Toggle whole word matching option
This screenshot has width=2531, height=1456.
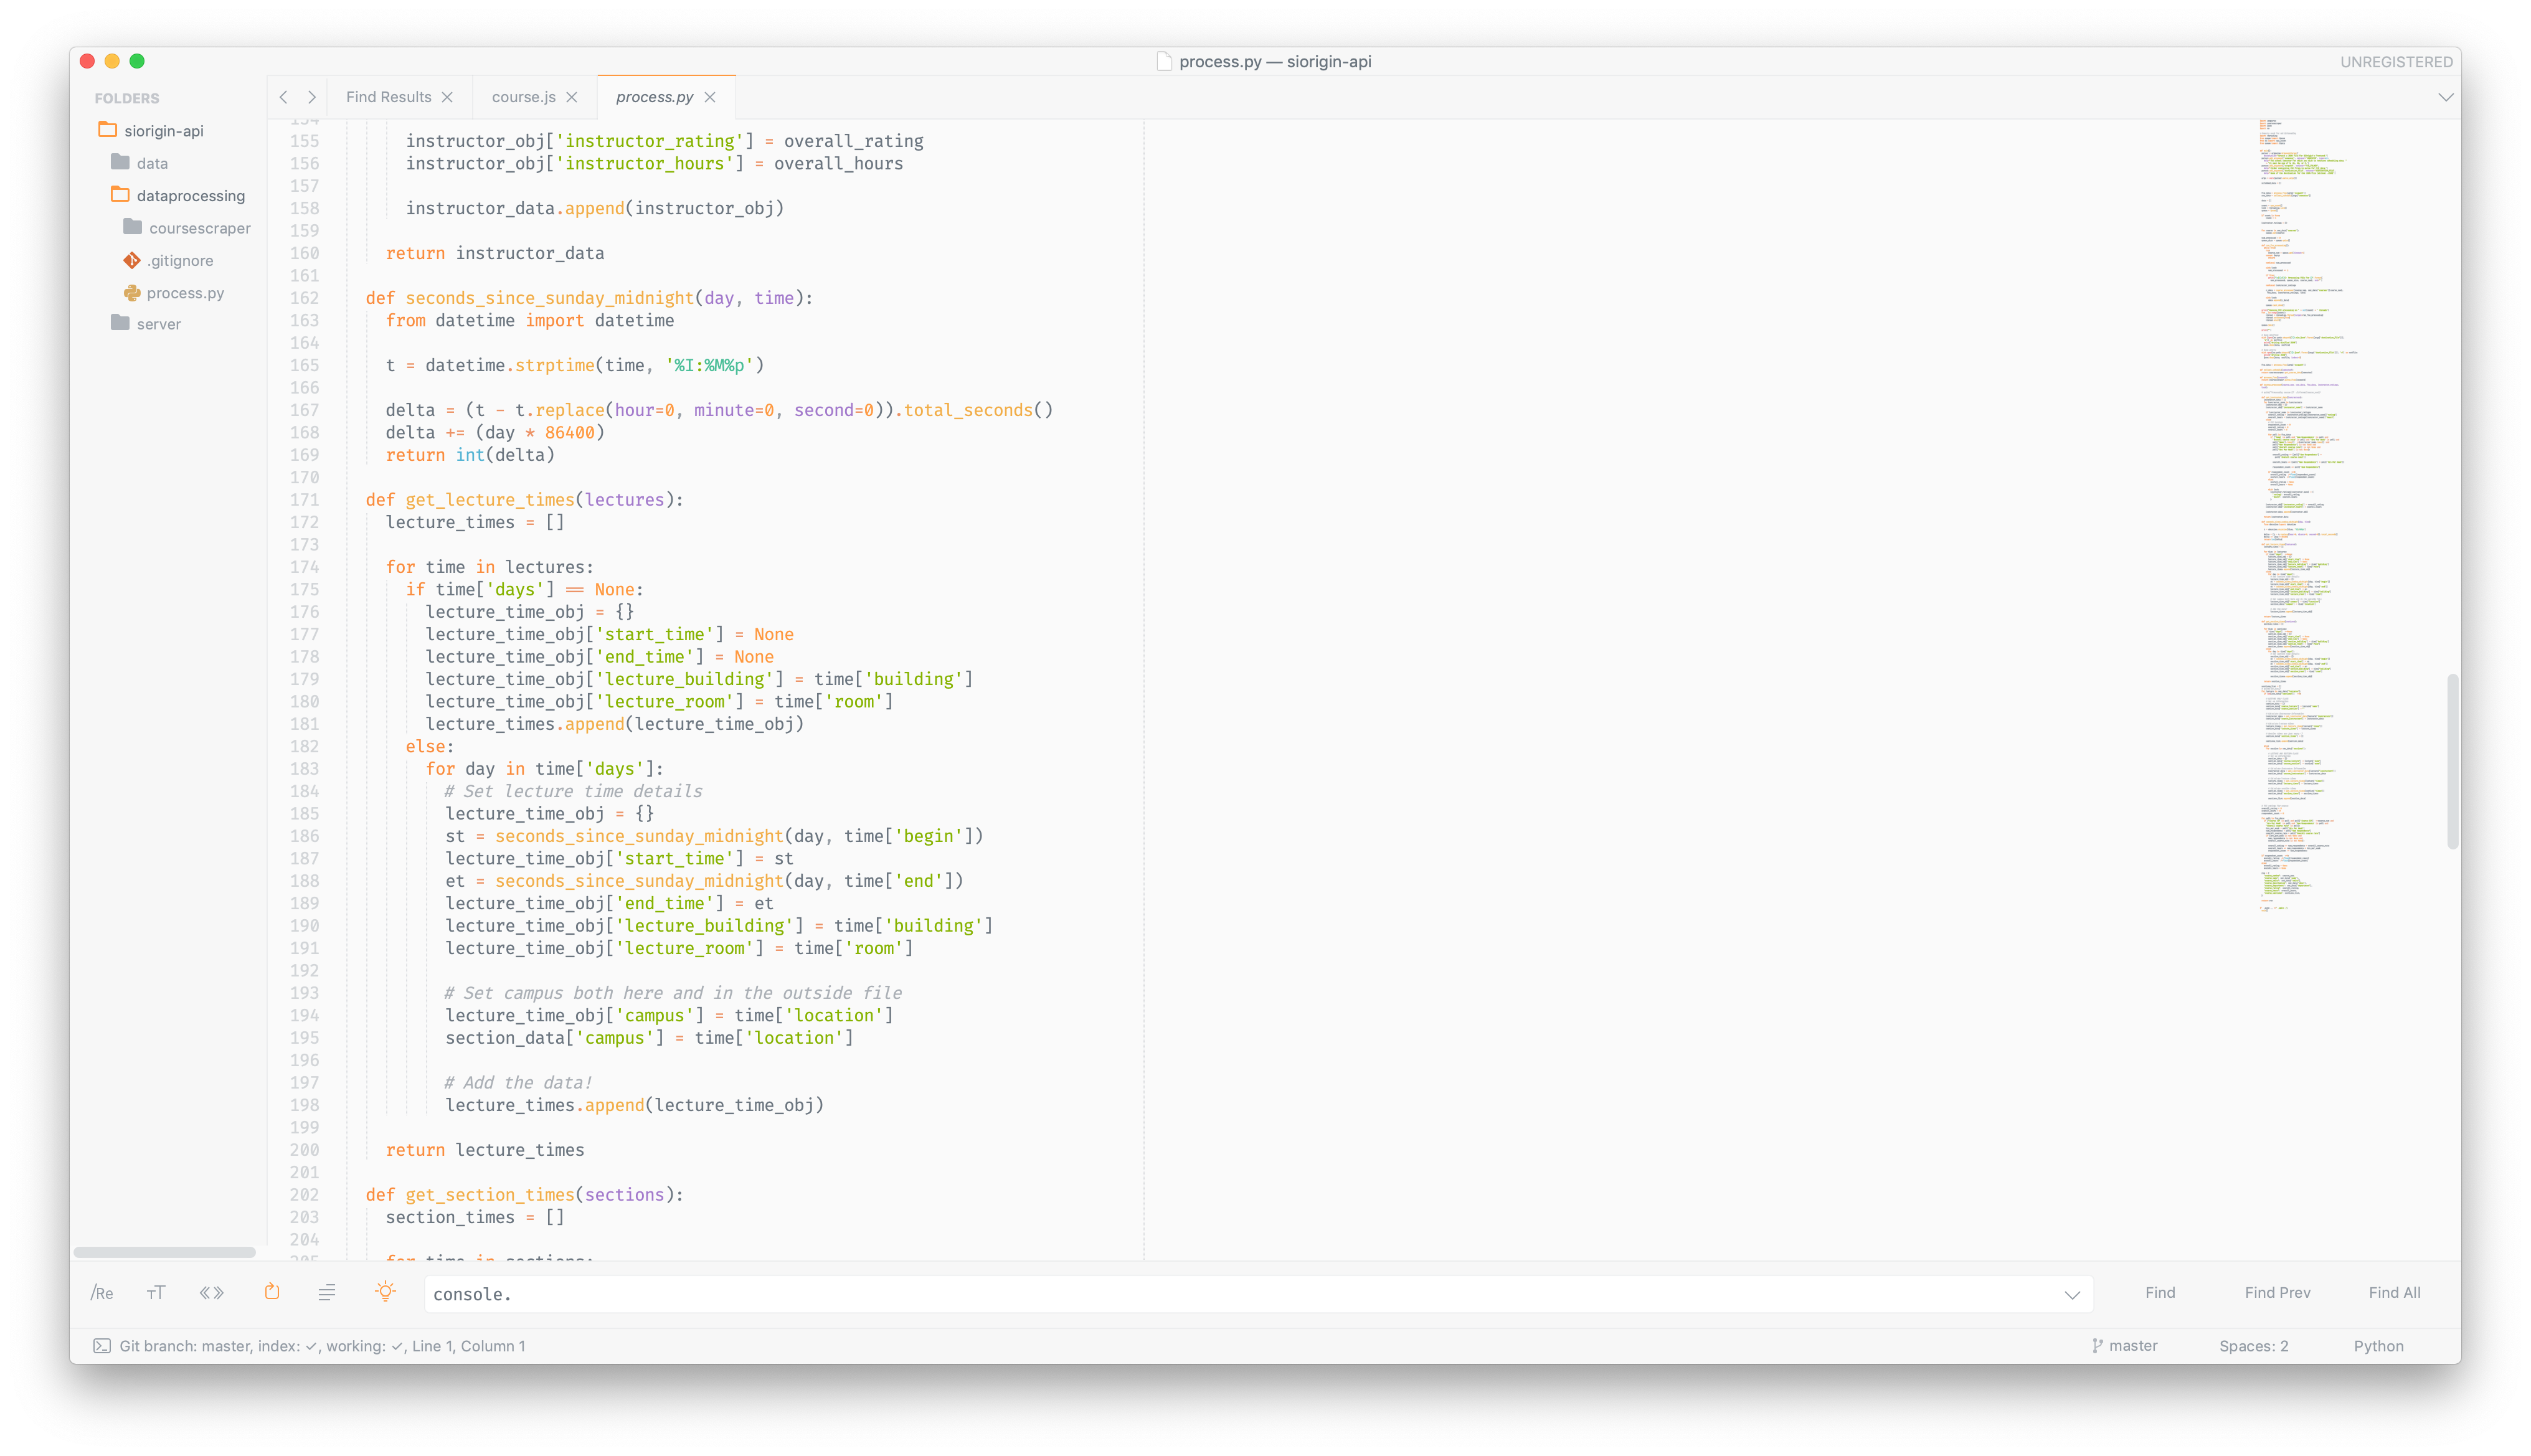click(x=211, y=1293)
